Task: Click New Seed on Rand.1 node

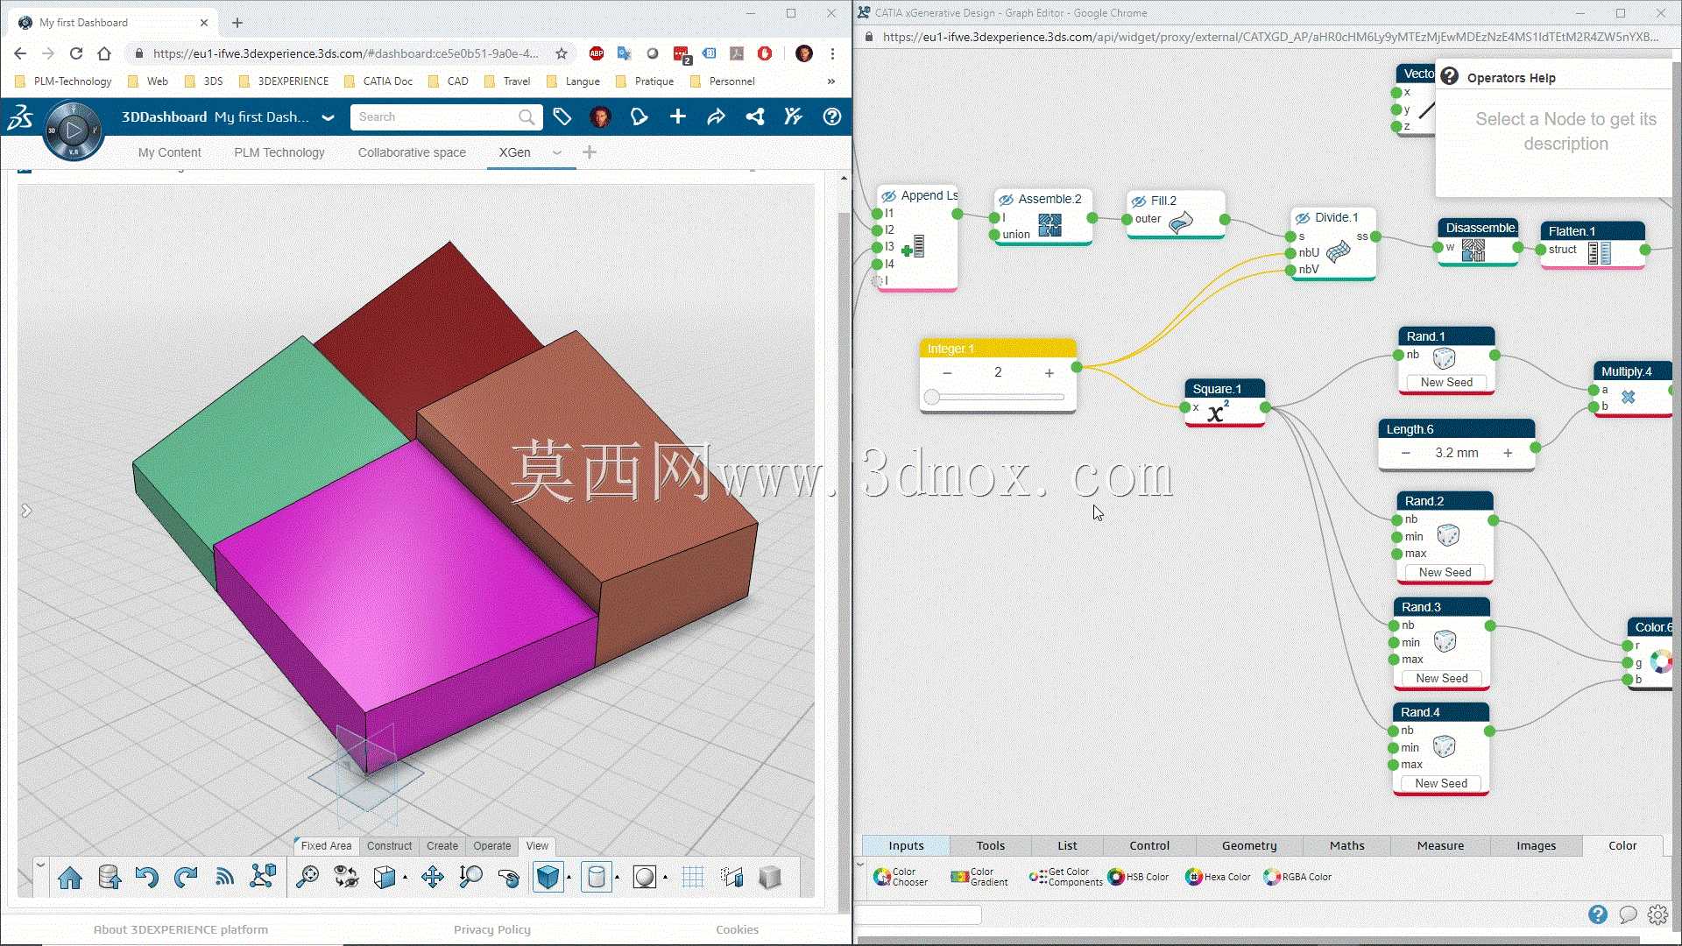Action: 1446,383
